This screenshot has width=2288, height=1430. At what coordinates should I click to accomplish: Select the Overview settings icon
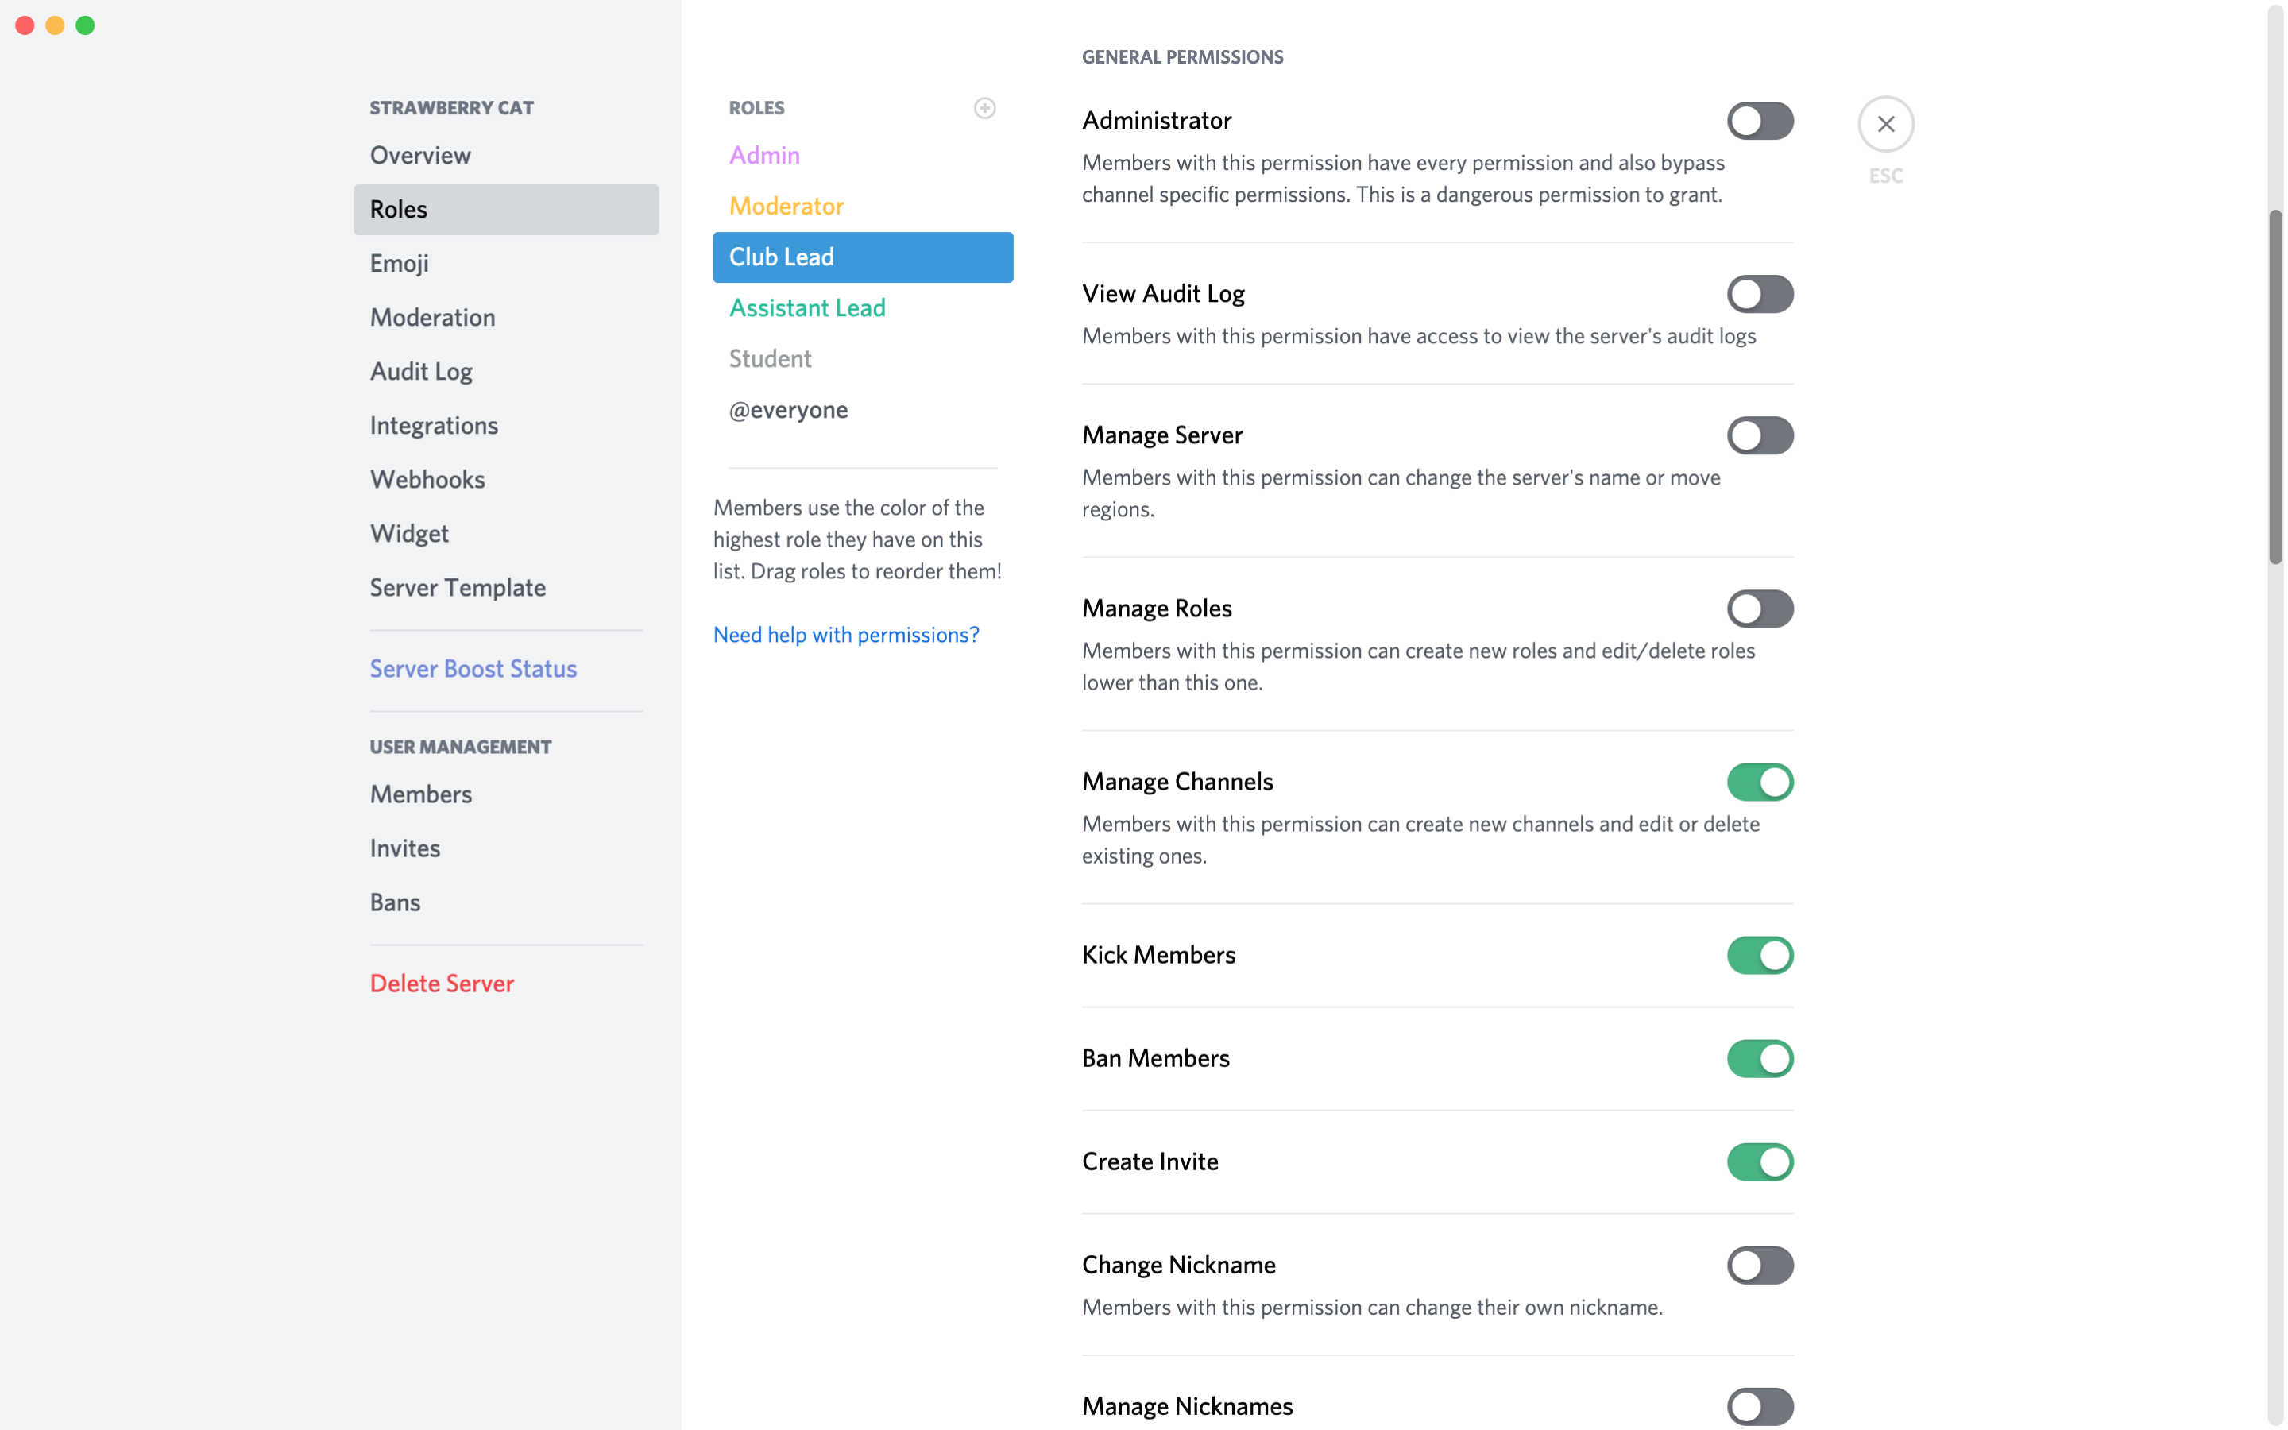(x=420, y=153)
